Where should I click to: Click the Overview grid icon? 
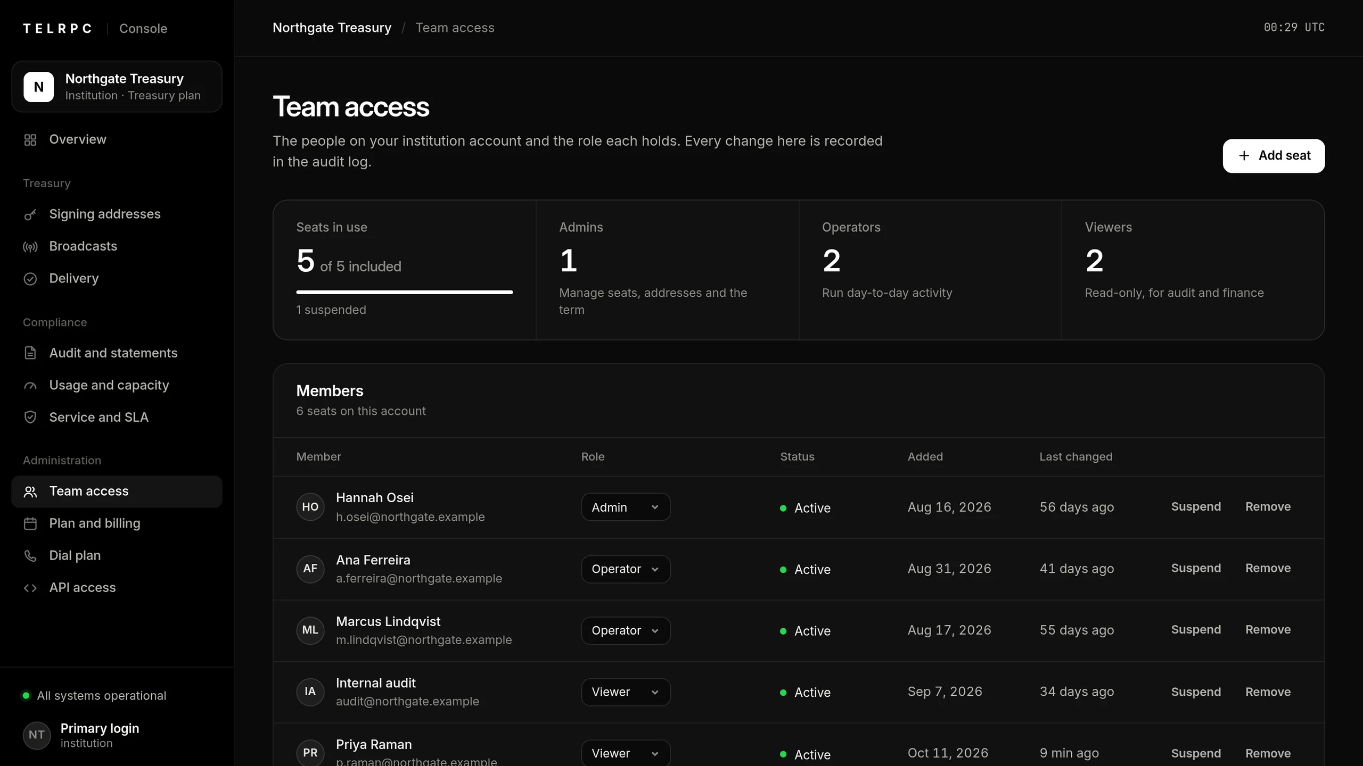(x=30, y=140)
